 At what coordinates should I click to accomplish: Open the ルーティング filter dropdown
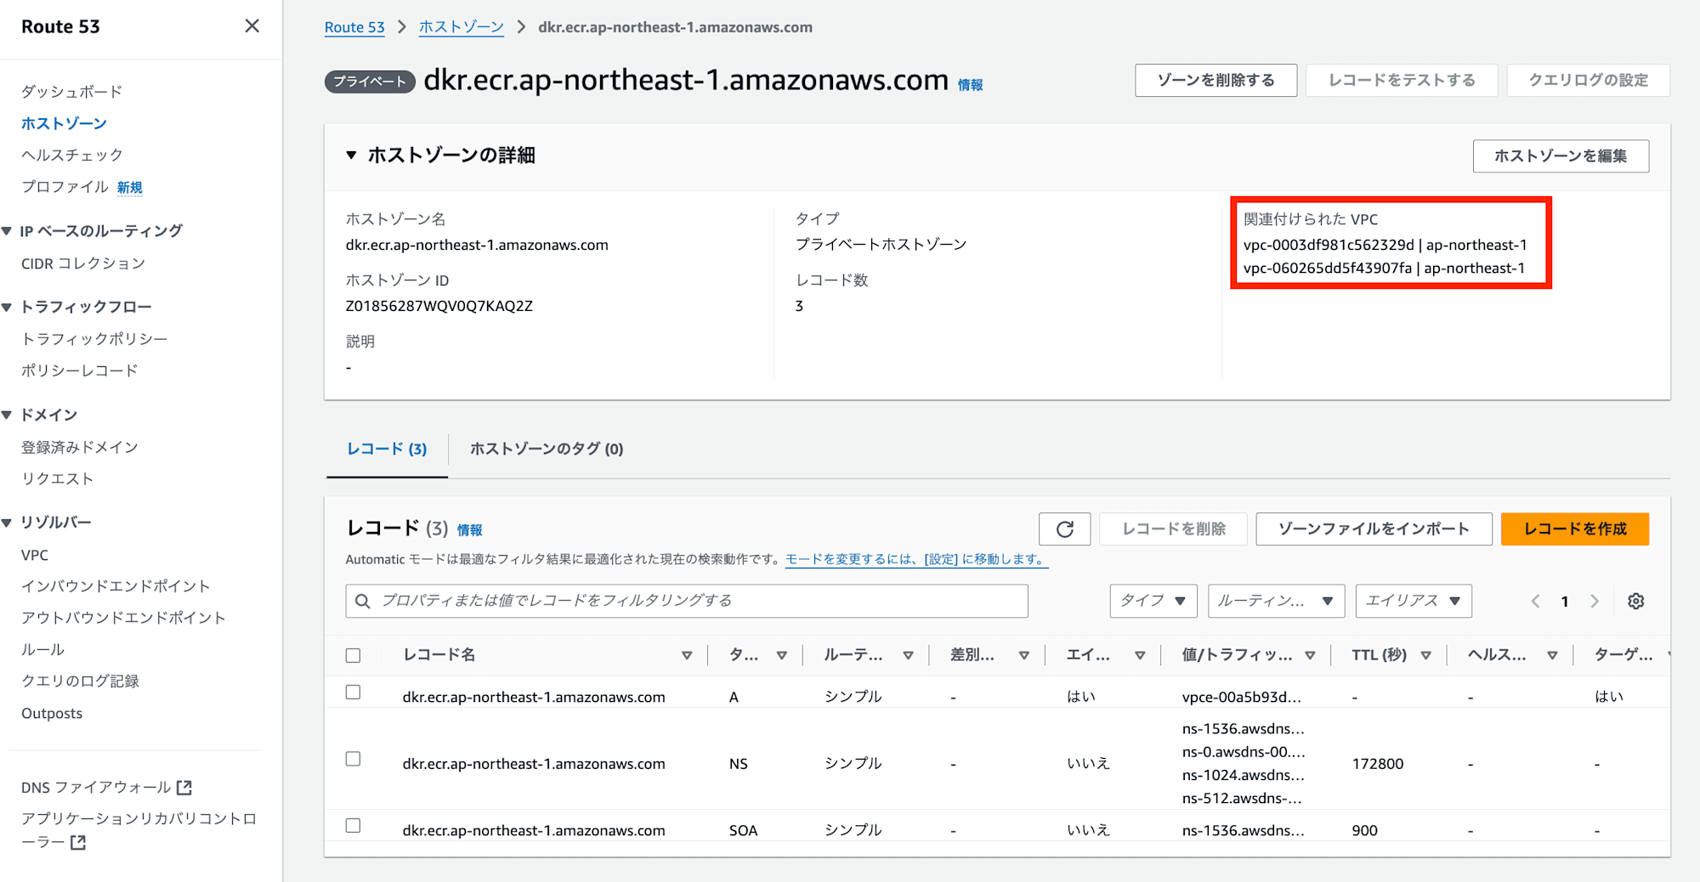tap(1276, 601)
